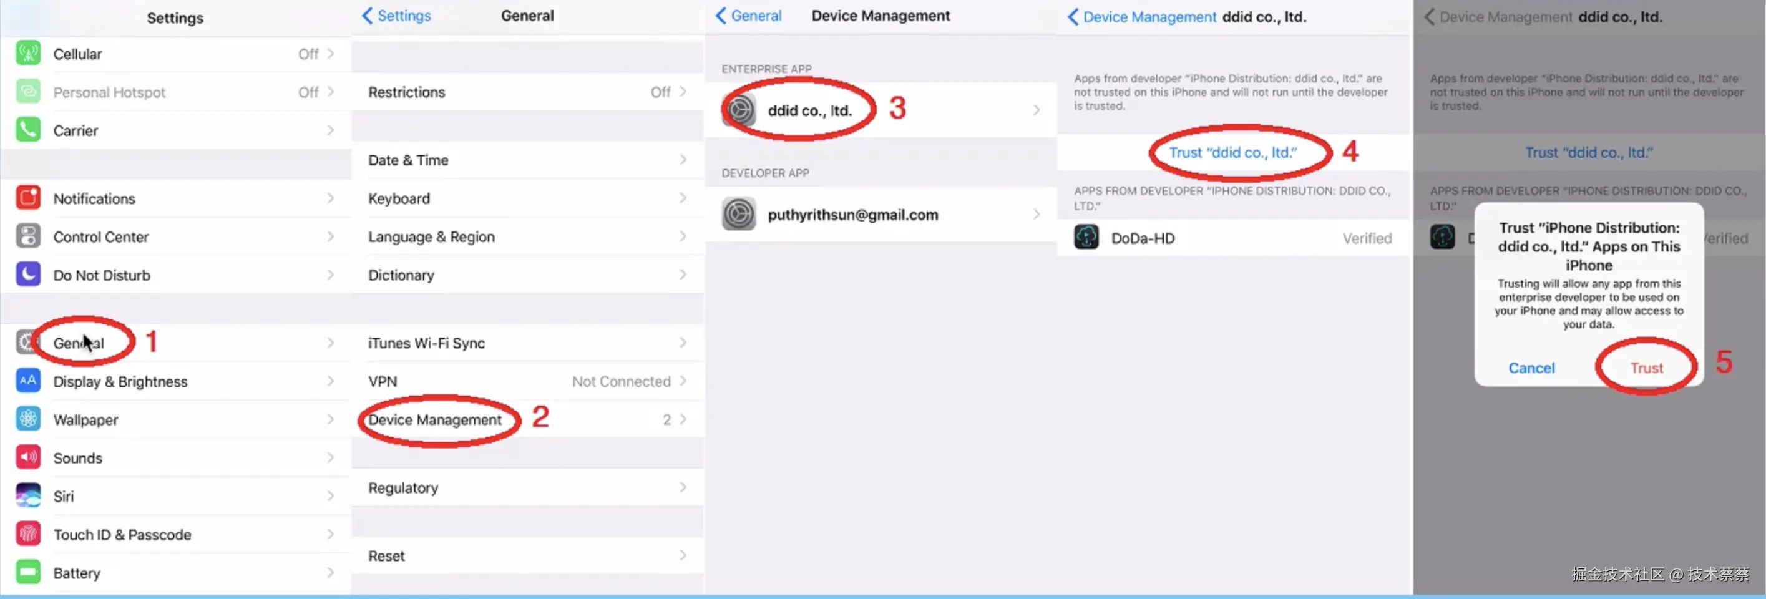Go back to General from Device Management
Viewport: 1766px width, 599px height.
click(x=748, y=16)
